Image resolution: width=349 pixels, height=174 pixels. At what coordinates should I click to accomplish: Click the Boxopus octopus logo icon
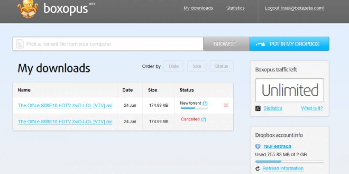[28, 9]
